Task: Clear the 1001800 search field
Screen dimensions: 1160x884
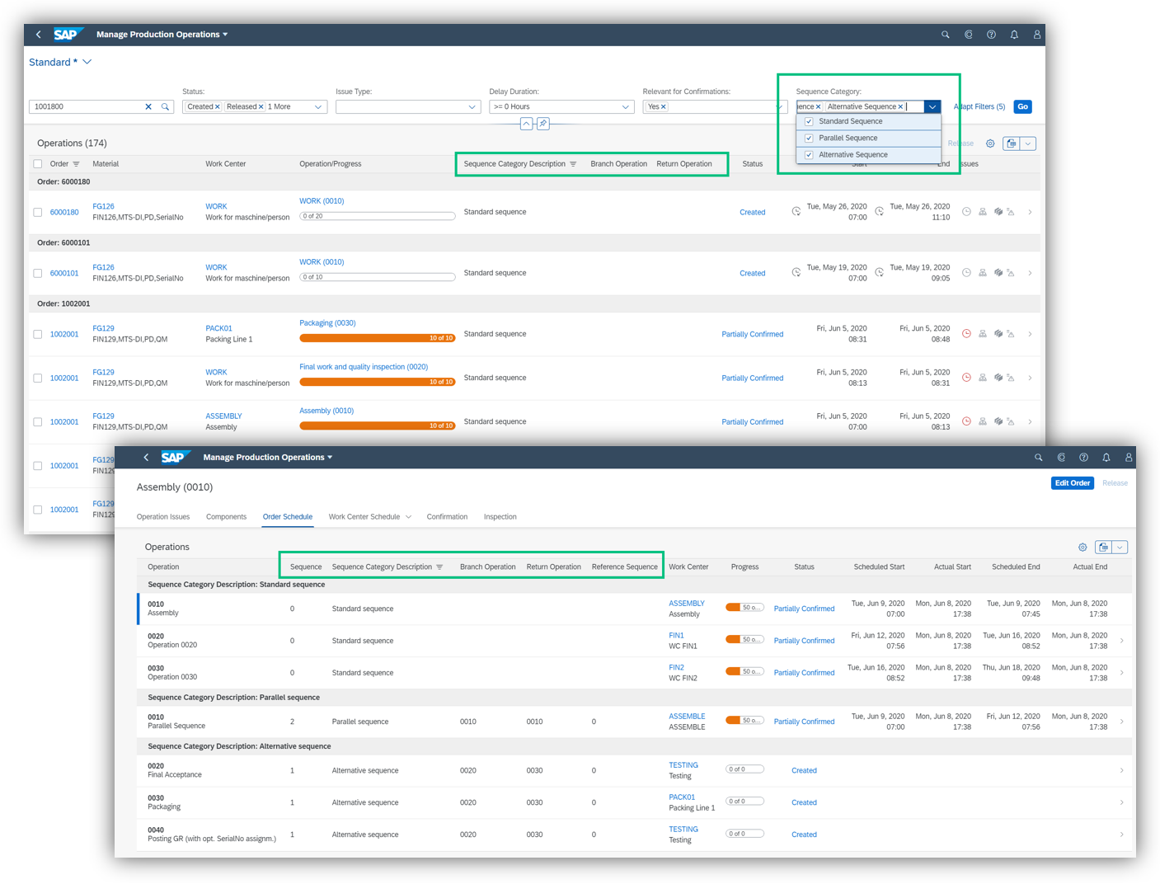Action: [148, 106]
